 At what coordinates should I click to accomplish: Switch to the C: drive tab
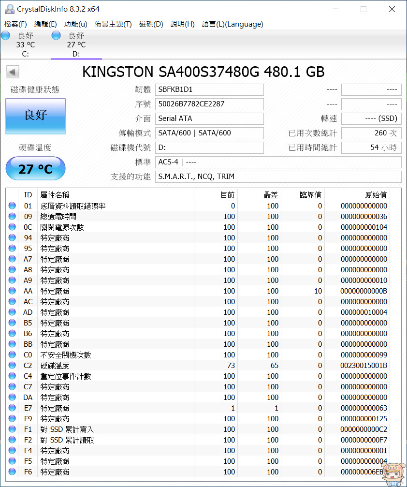[26, 44]
